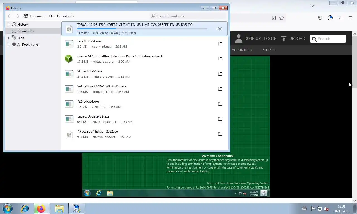Screen dimensions: 357x214
Task: Click the Library forward arrow
Action: tap(17, 16)
